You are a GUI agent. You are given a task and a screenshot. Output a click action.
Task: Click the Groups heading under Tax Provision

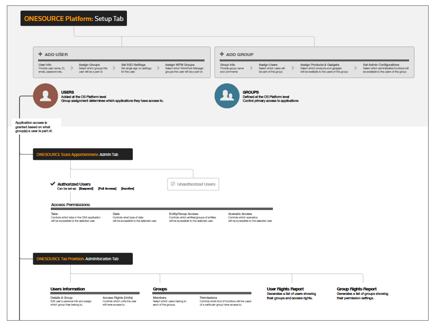(x=160, y=289)
